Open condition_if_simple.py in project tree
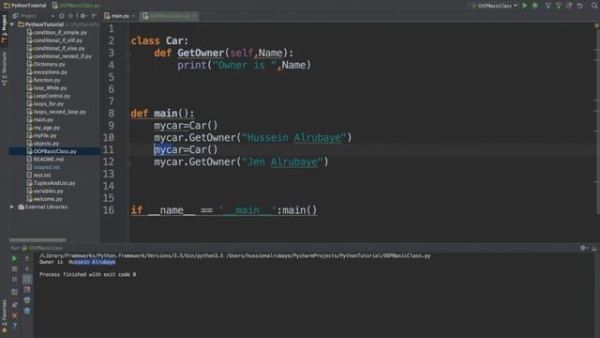This screenshot has width=600, height=338. (56, 33)
